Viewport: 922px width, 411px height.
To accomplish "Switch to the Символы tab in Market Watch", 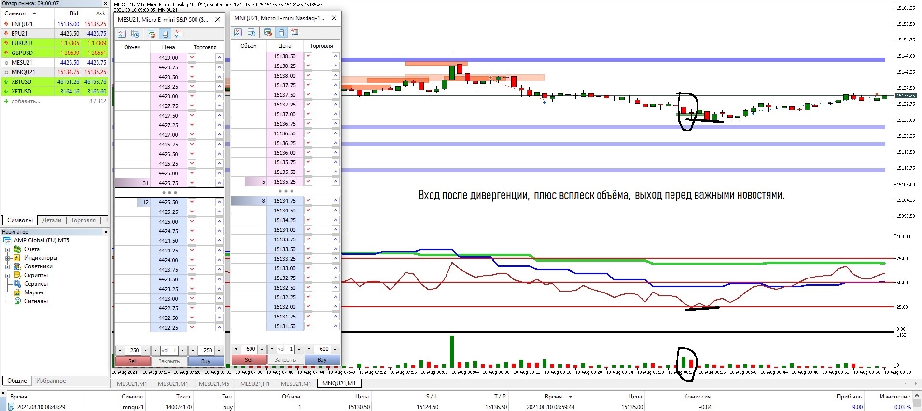I will pyautogui.click(x=20, y=220).
